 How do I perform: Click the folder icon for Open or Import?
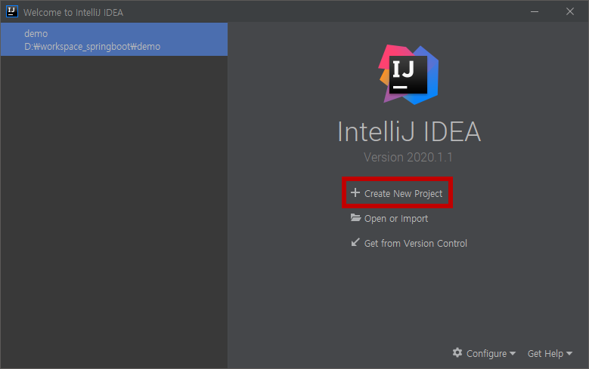(355, 217)
